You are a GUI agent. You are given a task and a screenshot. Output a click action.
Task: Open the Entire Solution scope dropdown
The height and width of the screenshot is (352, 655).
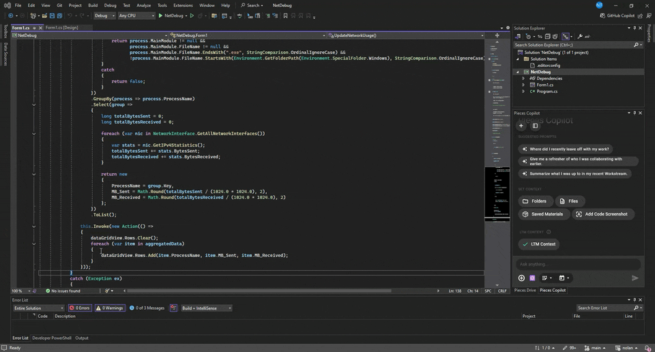click(x=38, y=308)
